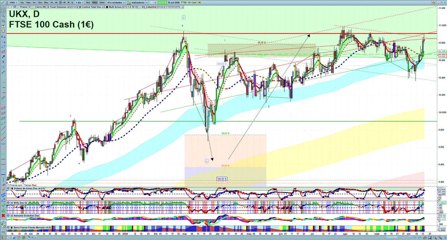Select the red ellipse drawing tool
The width and height of the screenshot is (447, 240).
[x=3, y=108]
